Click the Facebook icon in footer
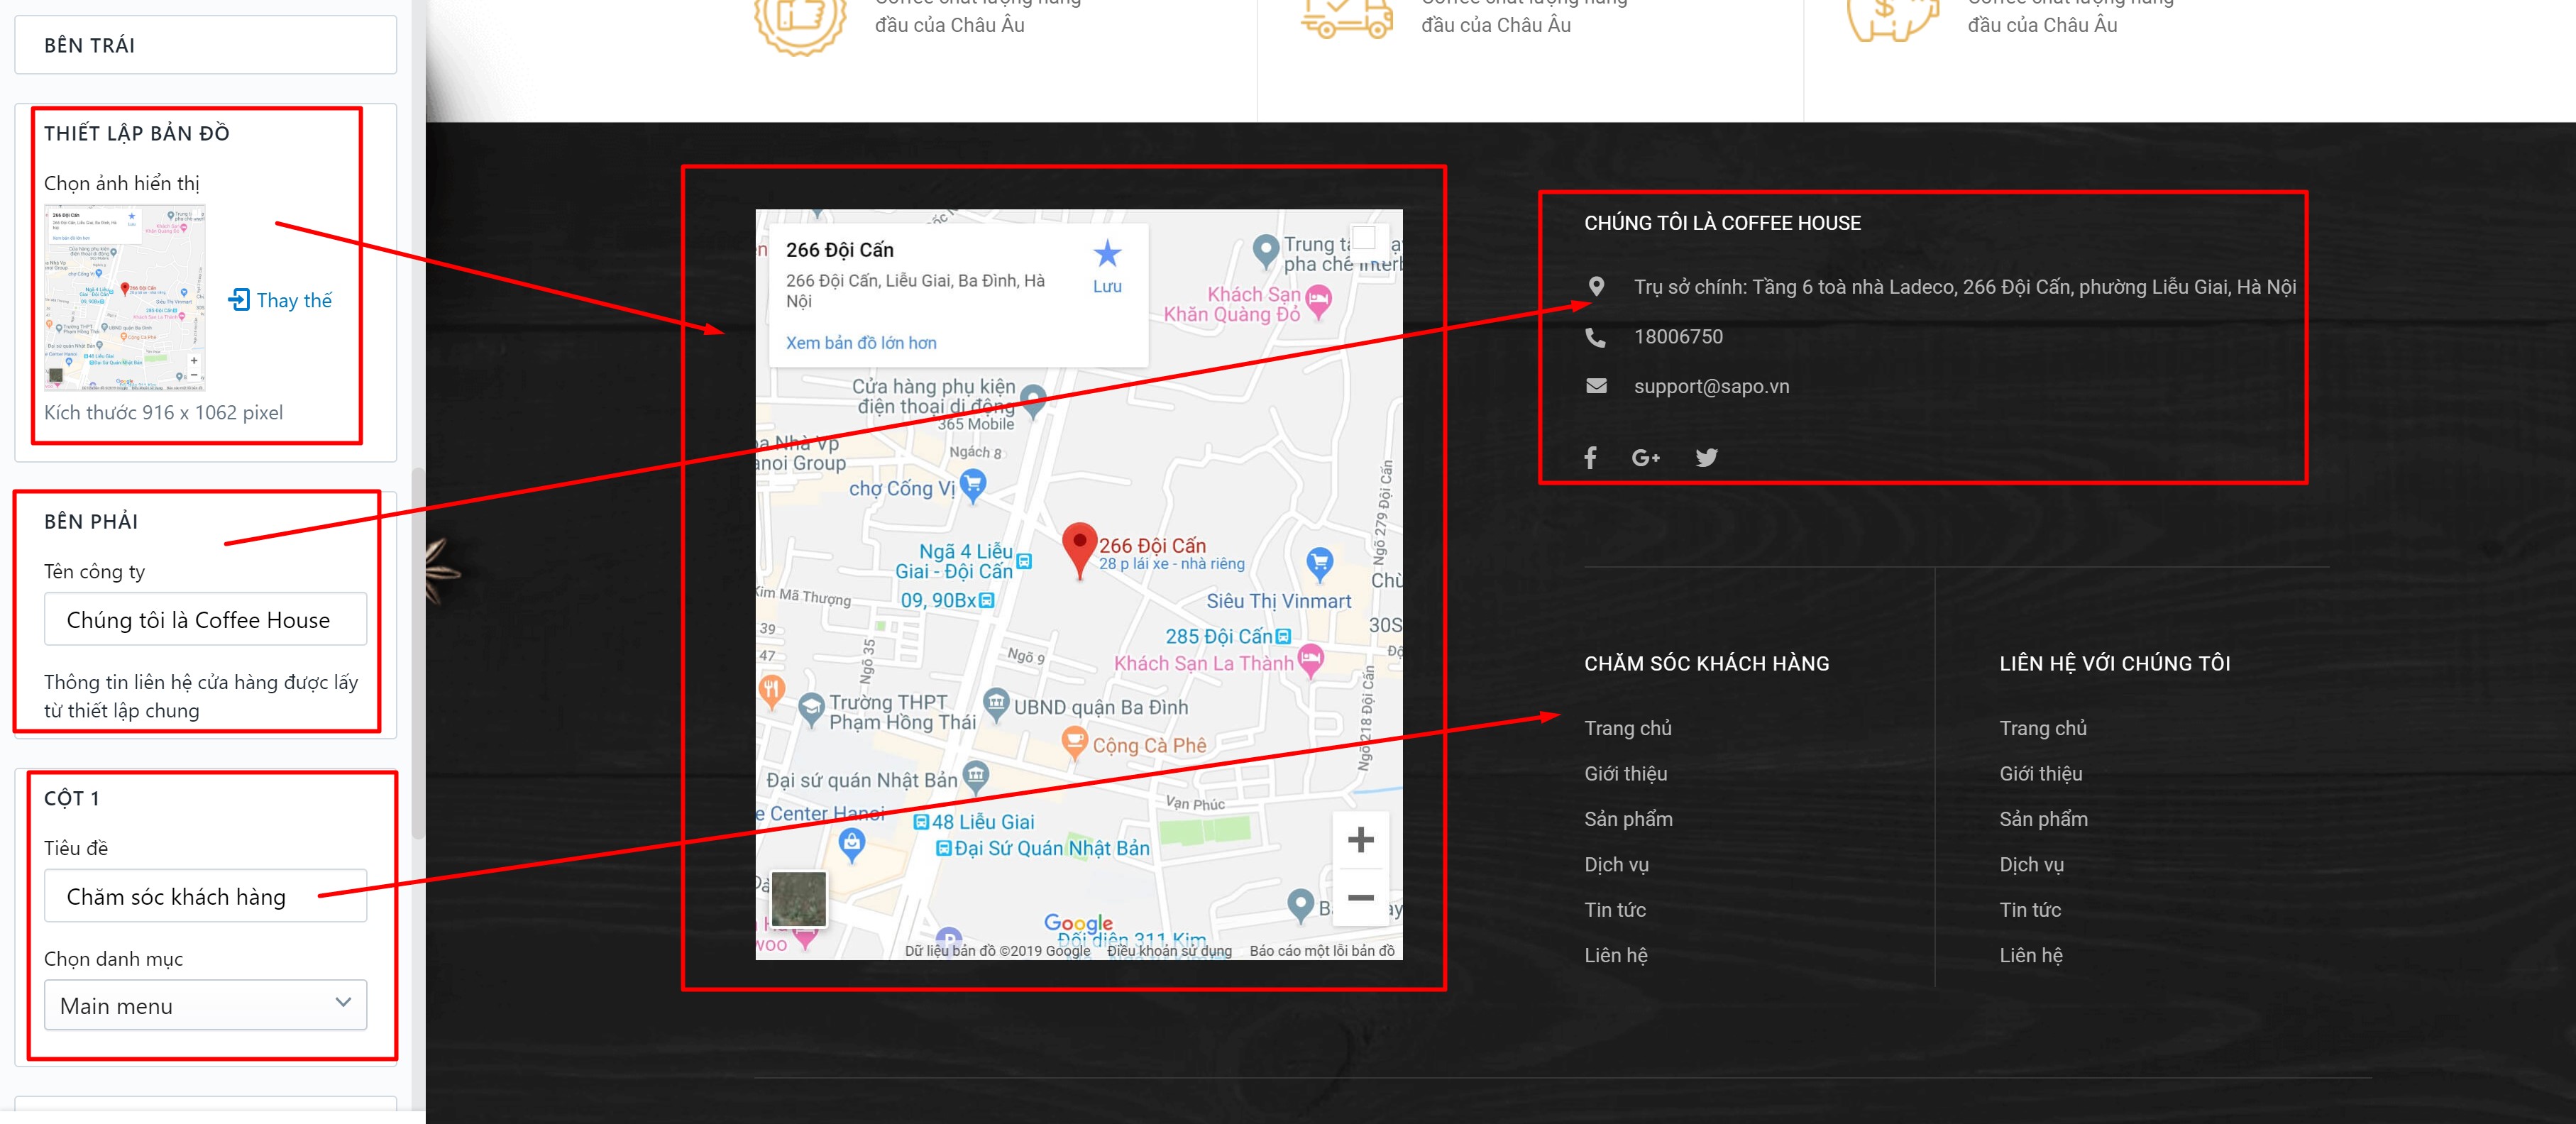The height and width of the screenshot is (1124, 2576). pos(1590,457)
